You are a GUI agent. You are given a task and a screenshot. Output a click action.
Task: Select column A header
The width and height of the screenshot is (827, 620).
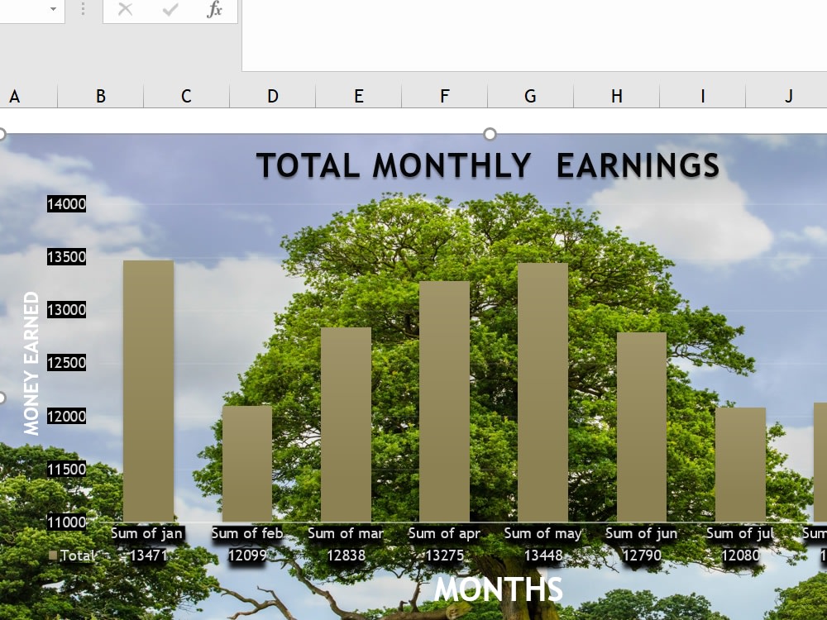tap(28, 96)
